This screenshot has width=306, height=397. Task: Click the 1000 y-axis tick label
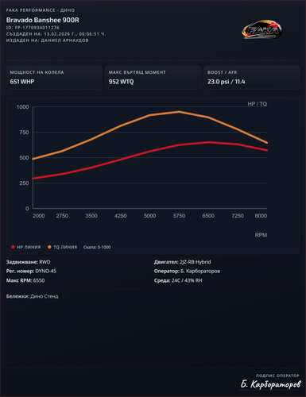[23, 107]
